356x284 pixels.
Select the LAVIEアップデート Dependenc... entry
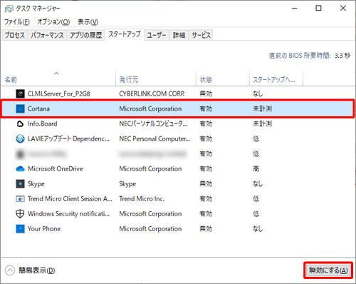click(x=68, y=138)
